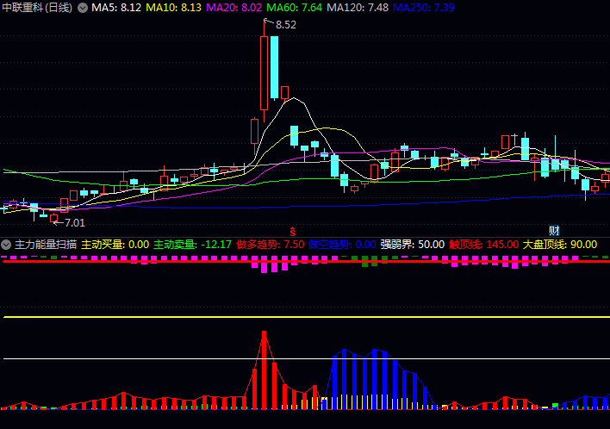Click the 大盘顶线 value label
Image resolution: width=610 pixels, height=429 pixels.
559,245
